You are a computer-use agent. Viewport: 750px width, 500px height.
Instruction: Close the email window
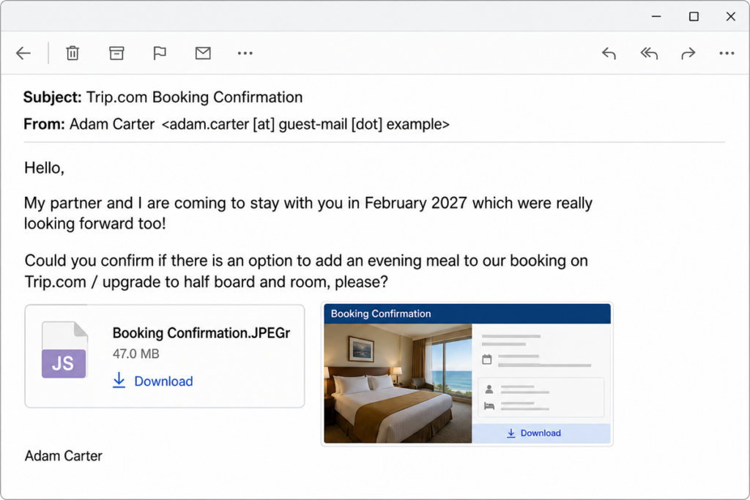pos(731,16)
